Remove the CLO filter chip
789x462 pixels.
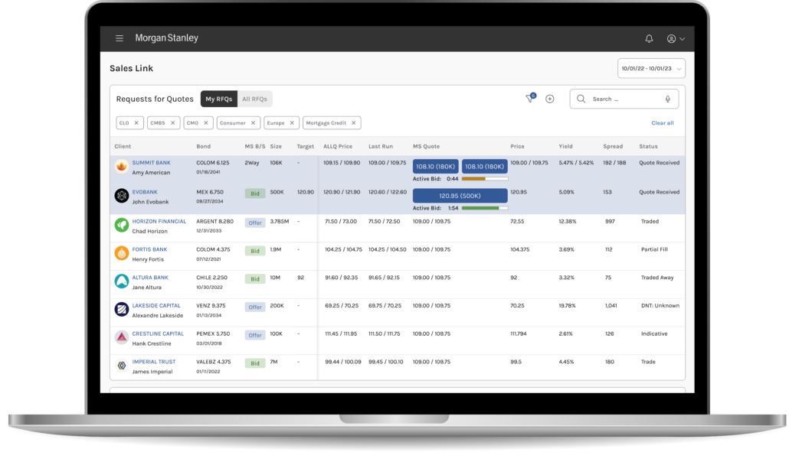point(136,122)
